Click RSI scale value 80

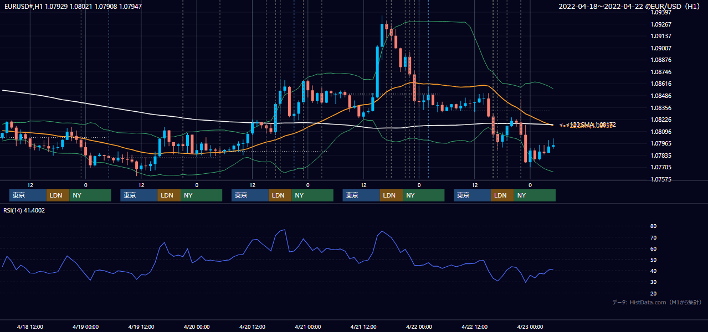(654, 226)
